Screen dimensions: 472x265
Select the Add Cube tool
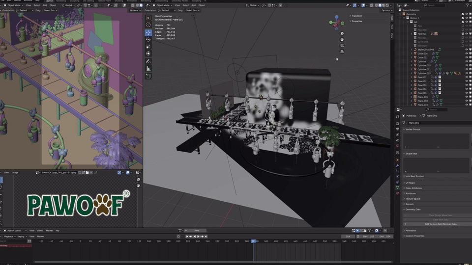pos(148,77)
